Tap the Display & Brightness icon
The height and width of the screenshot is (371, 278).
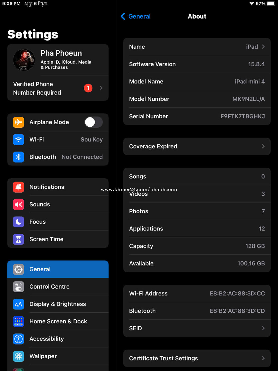[x=19, y=304]
